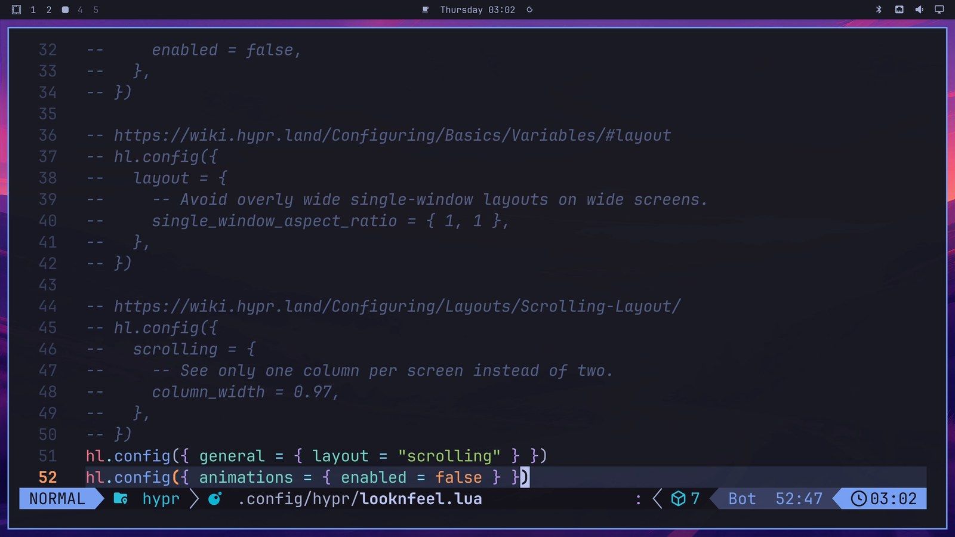Switch to workspace 4

[x=80, y=10]
